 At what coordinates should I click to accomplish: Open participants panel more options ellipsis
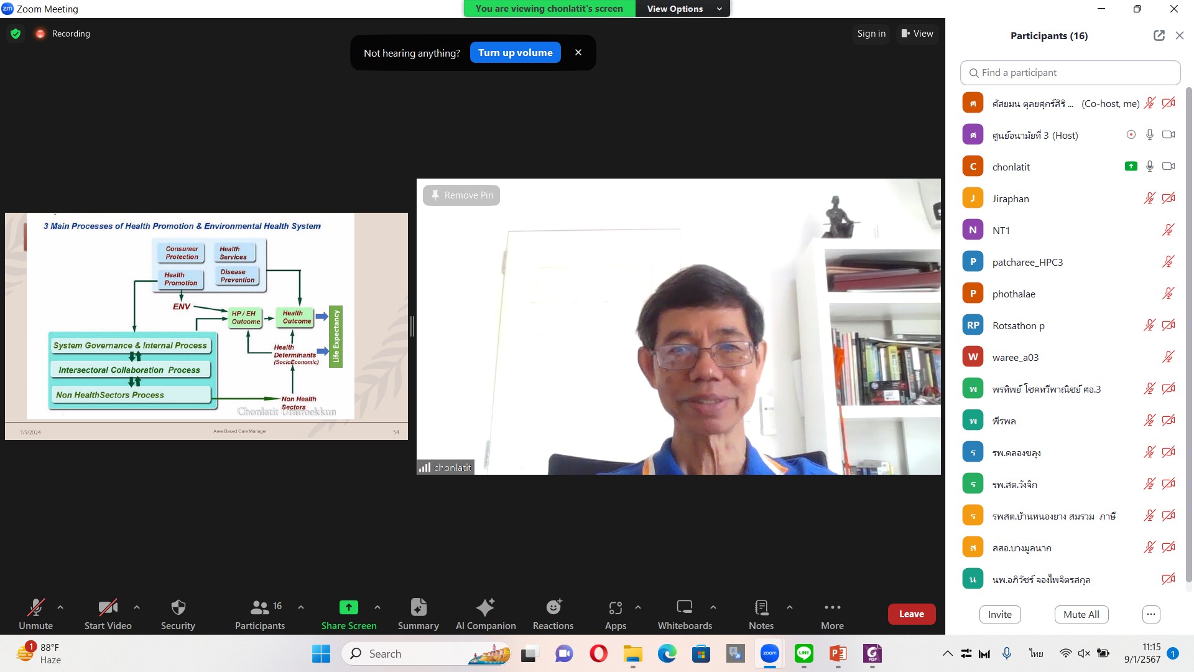click(x=1151, y=615)
